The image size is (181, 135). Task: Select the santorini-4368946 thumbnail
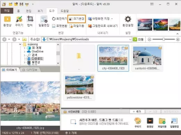(147, 58)
